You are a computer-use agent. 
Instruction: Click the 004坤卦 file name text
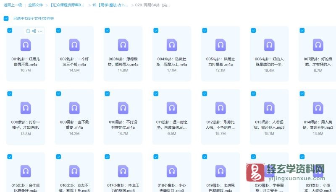point(172,62)
